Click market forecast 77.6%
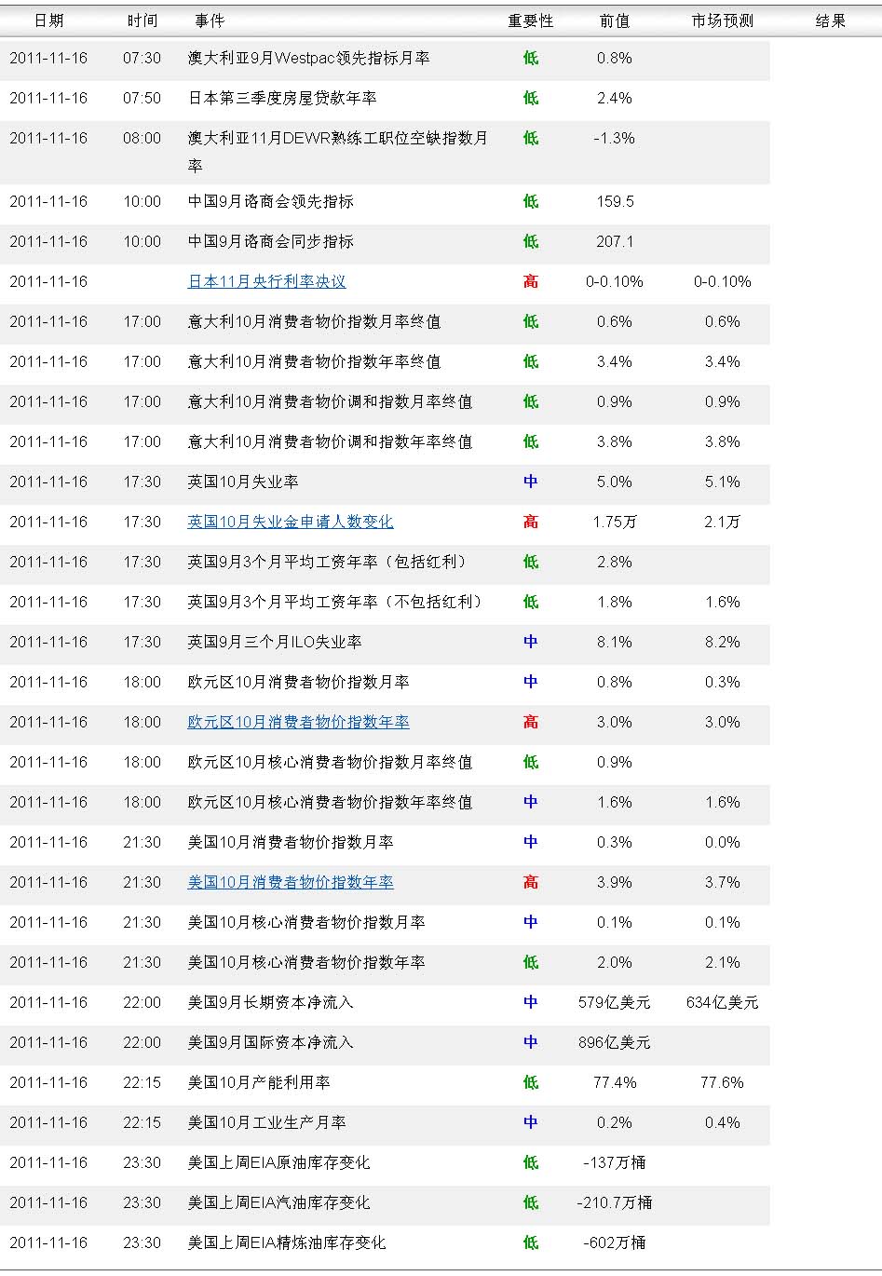882x1276 pixels. click(x=722, y=1082)
